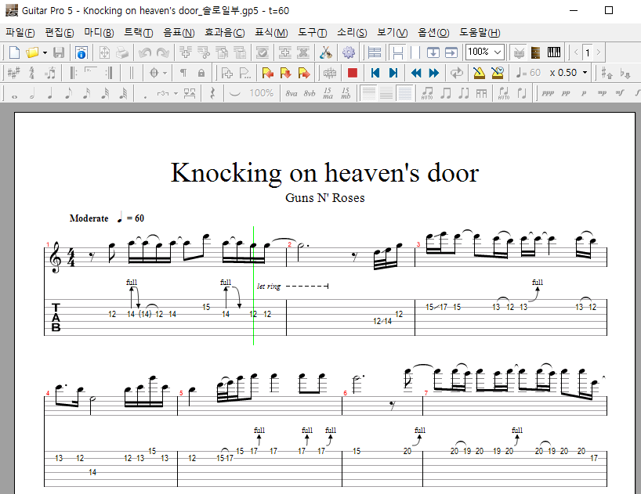
Task: Open score information dialog
Action: pos(81,52)
